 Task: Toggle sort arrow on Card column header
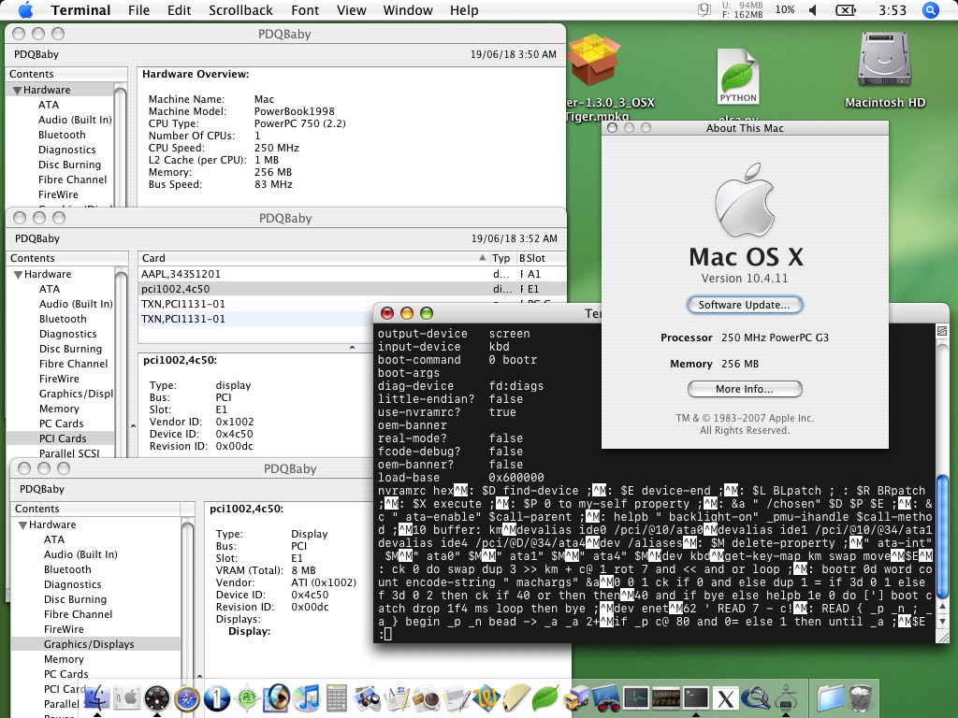[482, 258]
